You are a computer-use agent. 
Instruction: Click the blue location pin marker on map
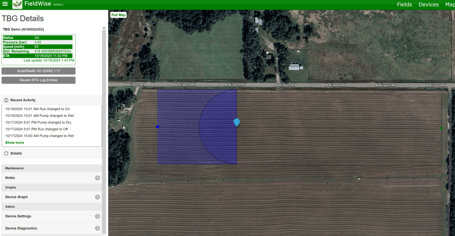tap(237, 122)
